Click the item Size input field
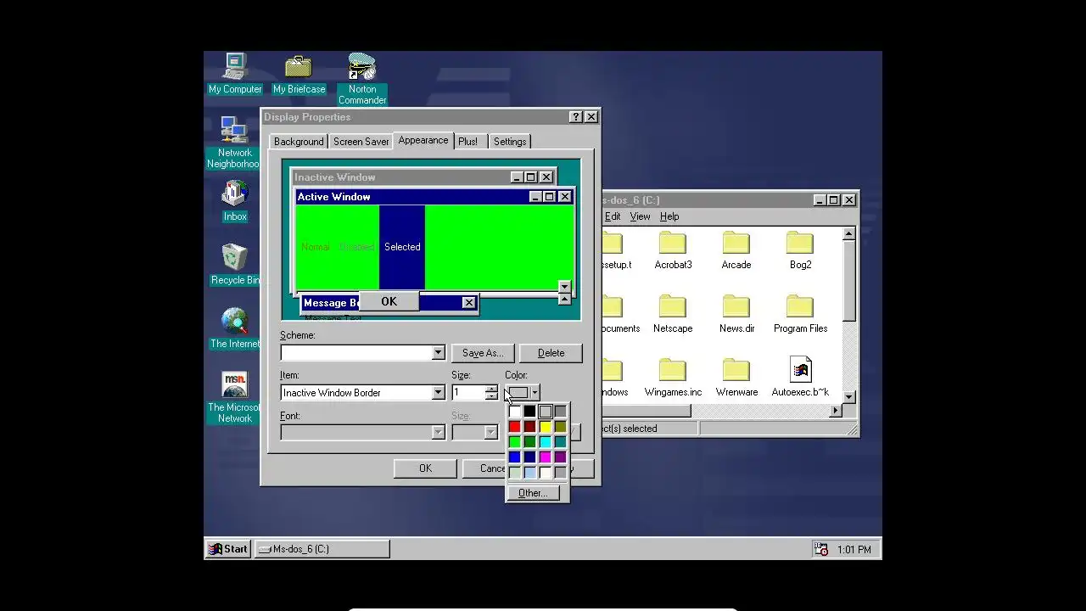The image size is (1086, 611). click(468, 393)
